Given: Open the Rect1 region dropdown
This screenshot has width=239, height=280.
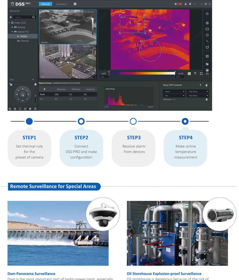Looking at the screenshot, I should click(x=174, y=91).
